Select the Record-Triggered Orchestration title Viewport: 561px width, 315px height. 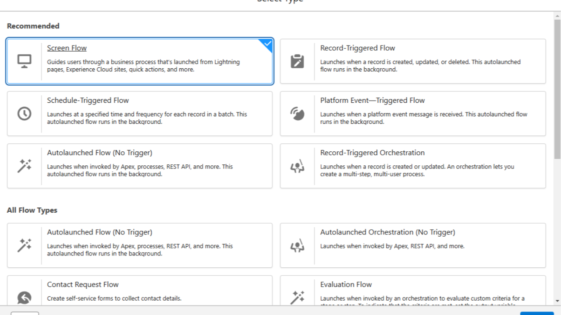(373, 153)
